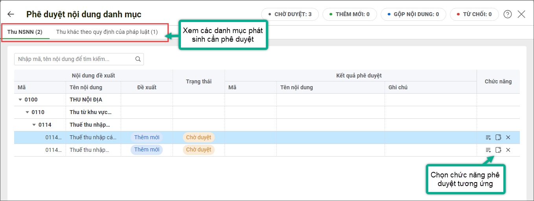This screenshot has width=534, height=201.
Task: Click the merge content icon in the highlighted row
Action: pos(498,137)
